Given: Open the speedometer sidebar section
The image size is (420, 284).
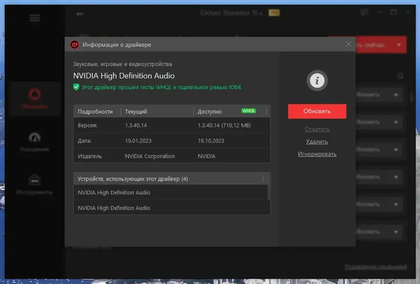Looking at the screenshot, I should pyautogui.click(x=35, y=142).
